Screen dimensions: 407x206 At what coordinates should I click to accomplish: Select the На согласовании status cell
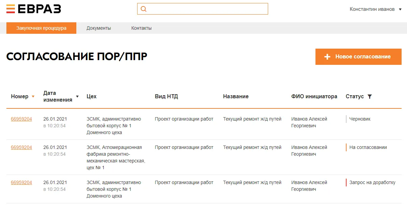[x=368, y=147]
